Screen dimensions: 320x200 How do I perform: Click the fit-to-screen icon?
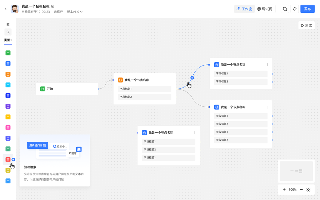(308, 189)
